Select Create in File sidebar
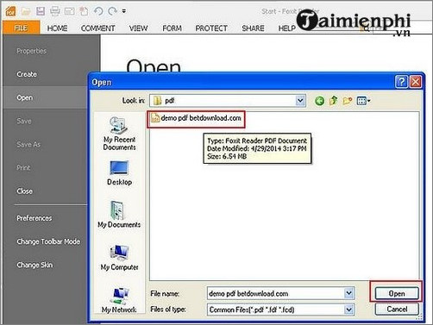Image resolution: width=433 pixels, height=325 pixels. click(27, 74)
